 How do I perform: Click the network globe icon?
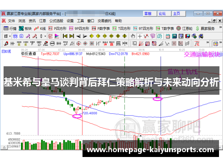[x=194, y=36]
